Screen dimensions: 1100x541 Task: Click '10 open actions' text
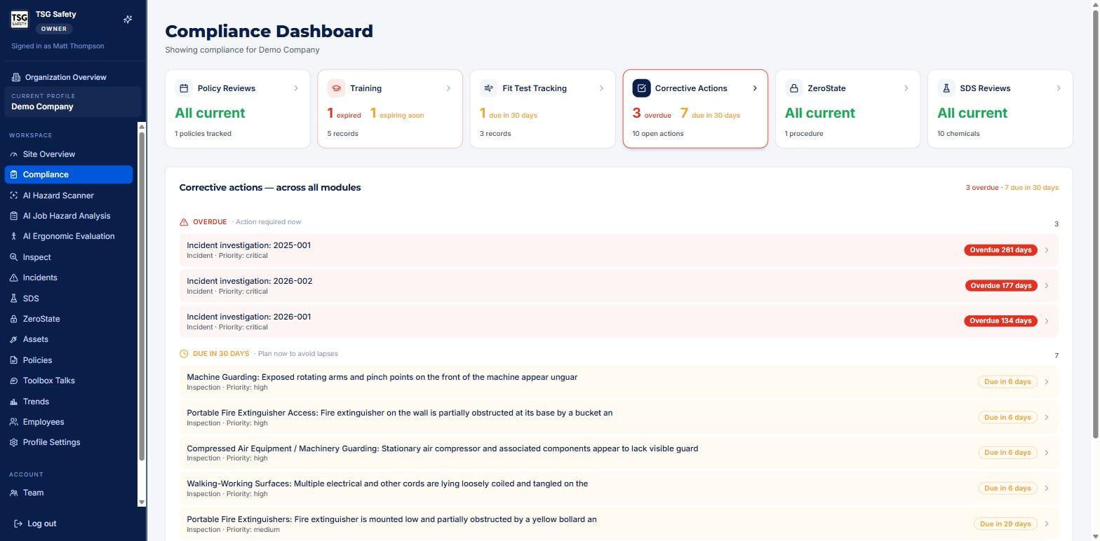(657, 134)
